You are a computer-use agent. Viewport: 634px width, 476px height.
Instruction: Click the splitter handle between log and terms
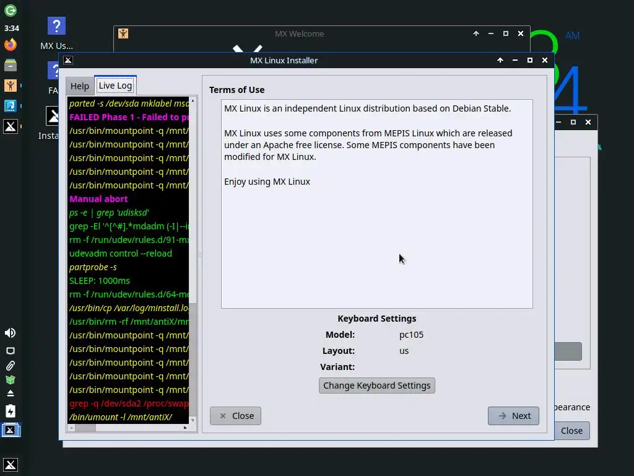click(200, 255)
